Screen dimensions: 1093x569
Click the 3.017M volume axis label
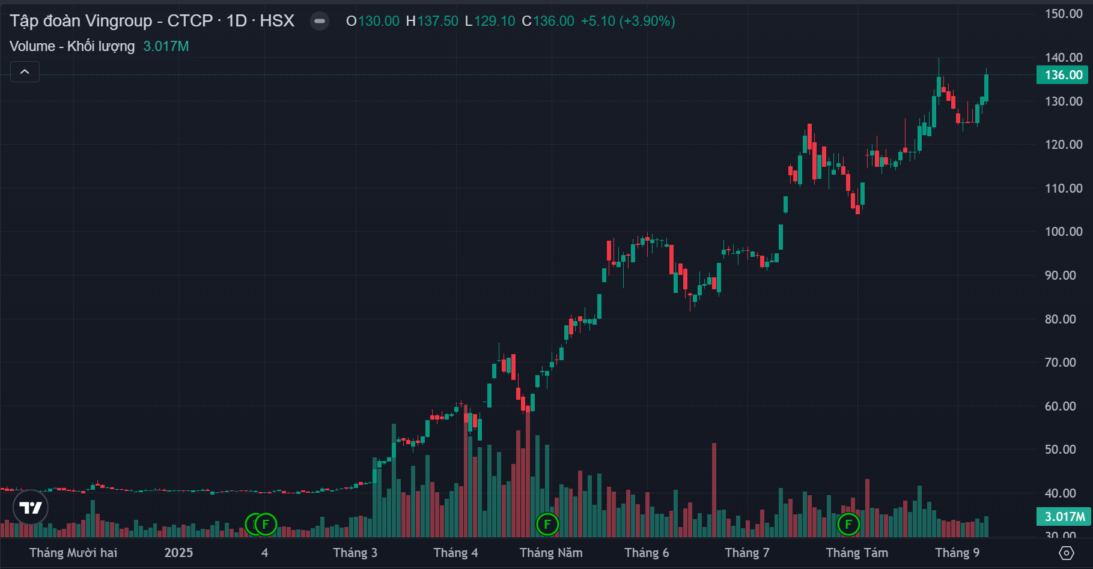[x=1064, y=517]
